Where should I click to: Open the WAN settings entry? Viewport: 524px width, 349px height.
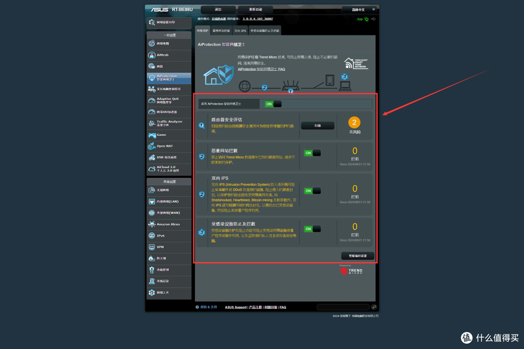click(169, 213)
